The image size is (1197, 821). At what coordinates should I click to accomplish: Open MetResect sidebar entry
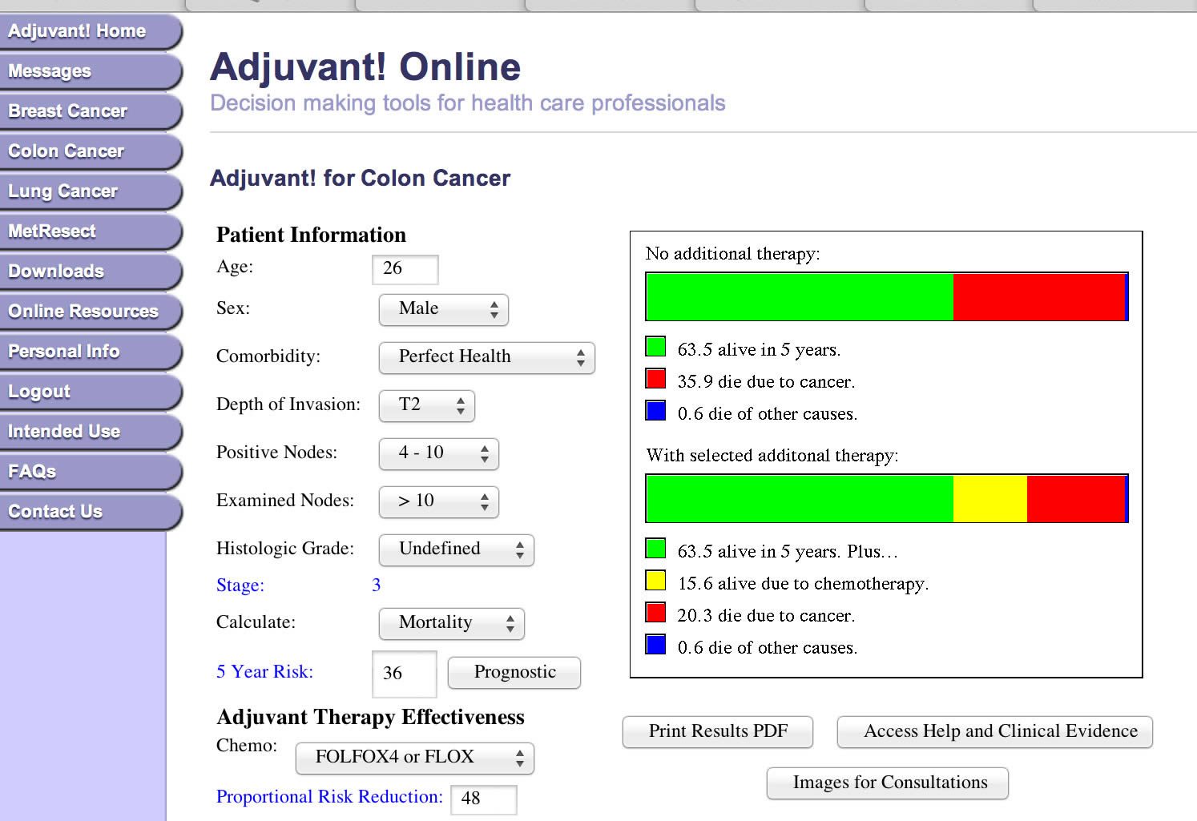91,231
